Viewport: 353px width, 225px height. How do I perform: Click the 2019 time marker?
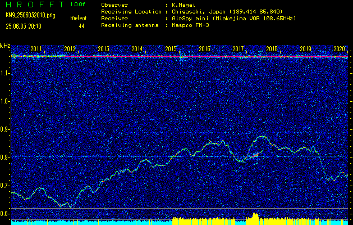(x=306, y=49)
